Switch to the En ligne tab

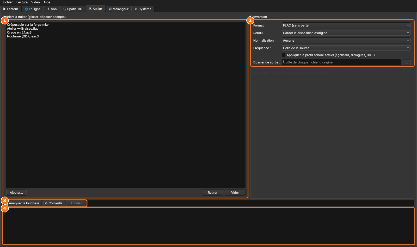coord(33,9)
